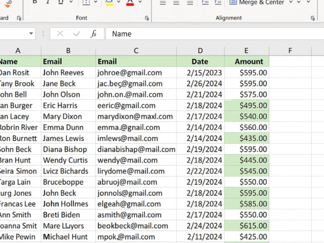The height and width of the screenshot is (243, 324).
Task: Center text horizontally
Action: click(x=176, y=2)
